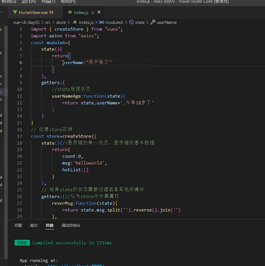Click the moduleA variable icon in breadcrumb
This screenshot has width=265, height=266.
pyautogui.click(x=101, y=22)
